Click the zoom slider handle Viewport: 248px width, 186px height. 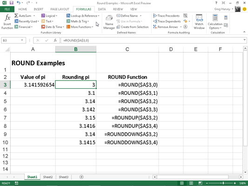tap(223, 183)
